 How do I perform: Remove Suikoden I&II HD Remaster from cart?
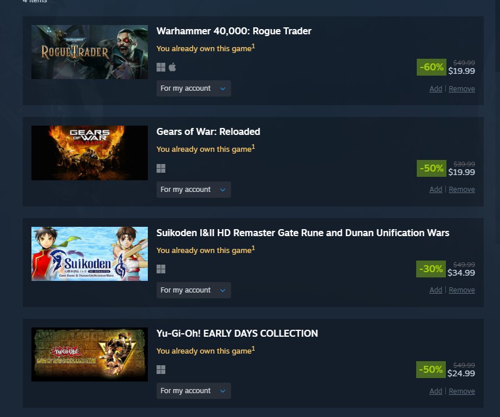462,290
